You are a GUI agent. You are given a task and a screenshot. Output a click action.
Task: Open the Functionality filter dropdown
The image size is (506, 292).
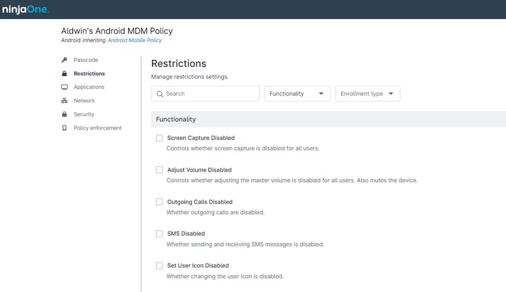[297, 94]
